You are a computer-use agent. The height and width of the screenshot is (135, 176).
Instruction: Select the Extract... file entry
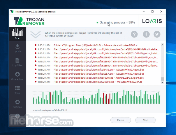[96, 62]
